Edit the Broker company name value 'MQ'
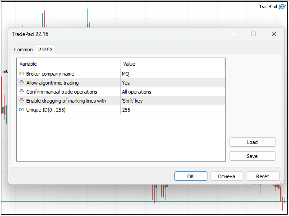Image resolution: width=289 pixels, height=216 pixels. tap(172, 74)
